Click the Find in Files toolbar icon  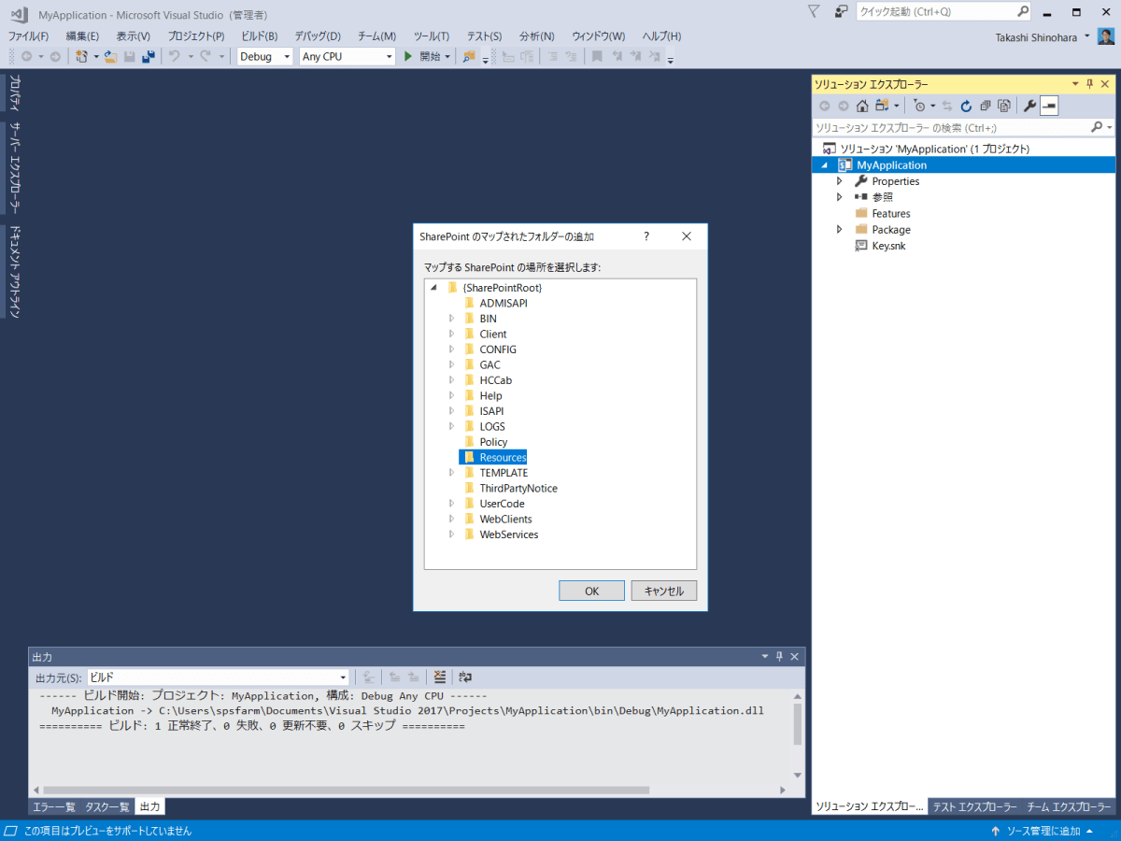click(x=470, y=57)
